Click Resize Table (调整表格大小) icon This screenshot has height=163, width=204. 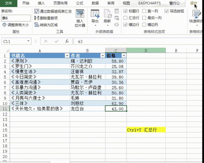pyautogui.click(x=4, y=25)
